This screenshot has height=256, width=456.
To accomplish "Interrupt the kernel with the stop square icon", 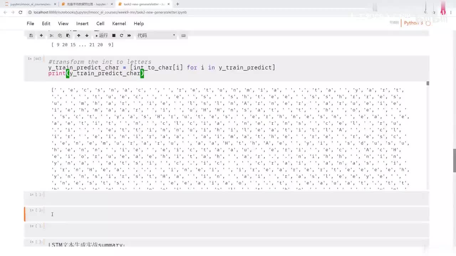I will [x=114, y=36].
